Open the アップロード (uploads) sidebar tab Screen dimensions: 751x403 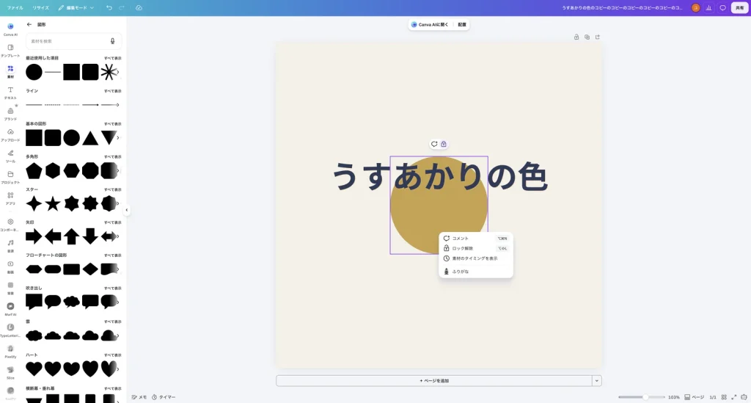click(x=10, y=134)
